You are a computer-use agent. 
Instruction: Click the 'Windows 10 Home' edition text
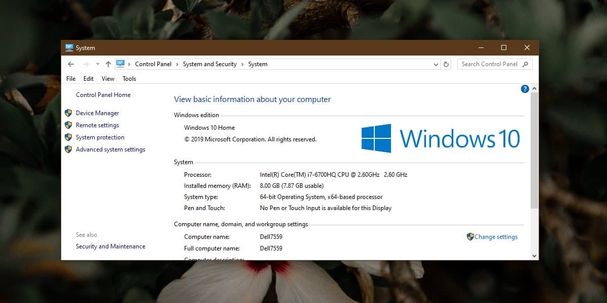209,128
